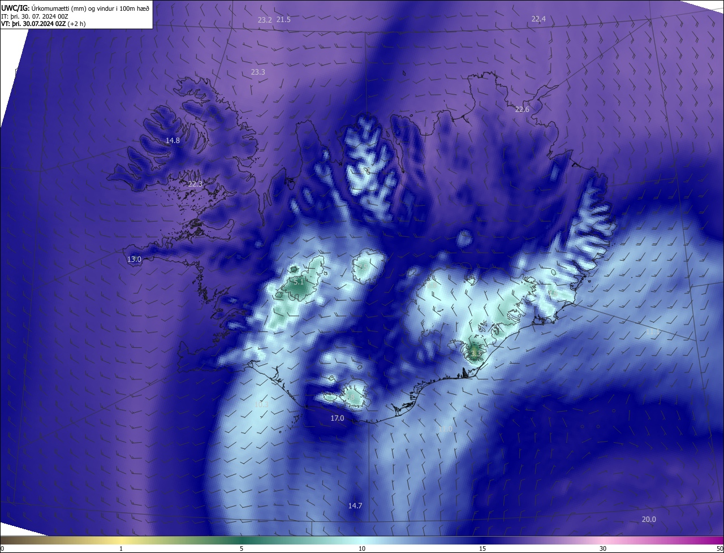
Task: Click the map value '23.3' north of Iceland
Action: coord(258,72)
